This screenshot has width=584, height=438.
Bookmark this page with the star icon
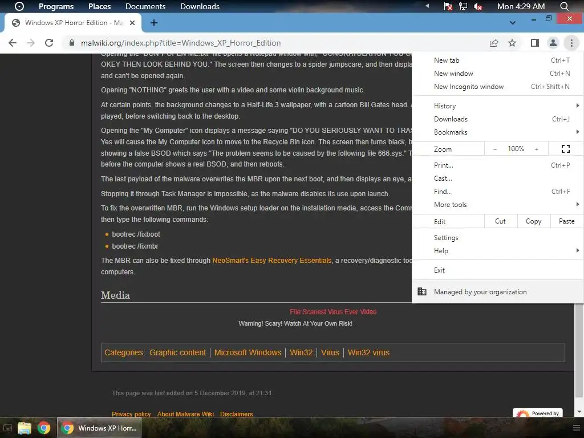(512, 43)
